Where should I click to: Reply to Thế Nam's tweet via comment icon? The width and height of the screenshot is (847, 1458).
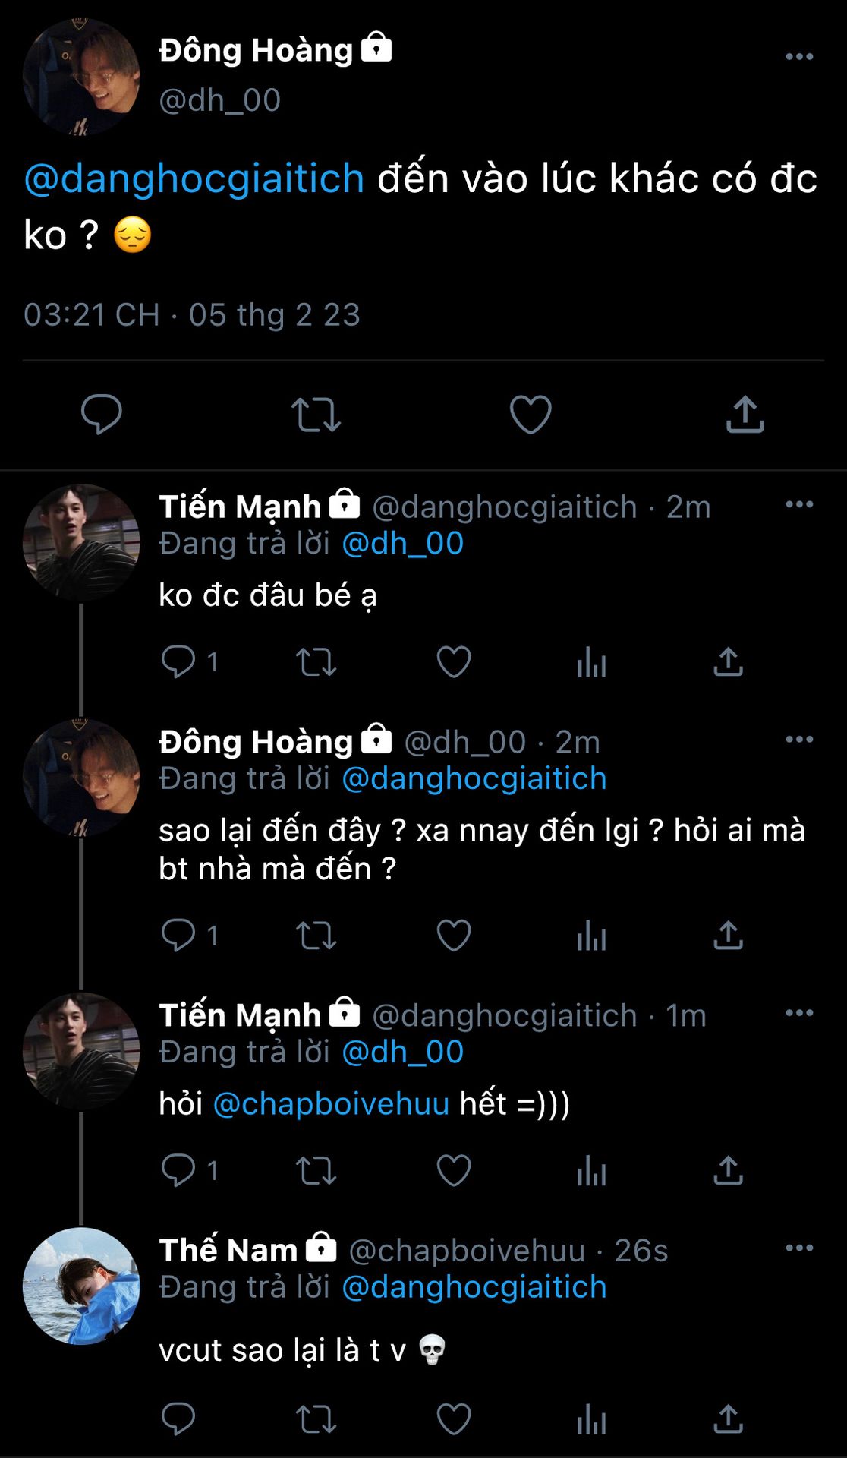point(178,1419)
